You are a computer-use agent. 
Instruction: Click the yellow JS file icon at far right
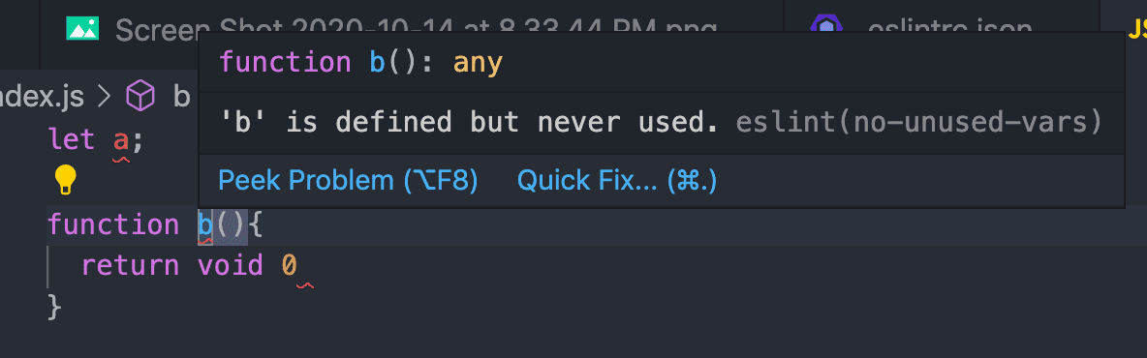[x=1136, y=28]
